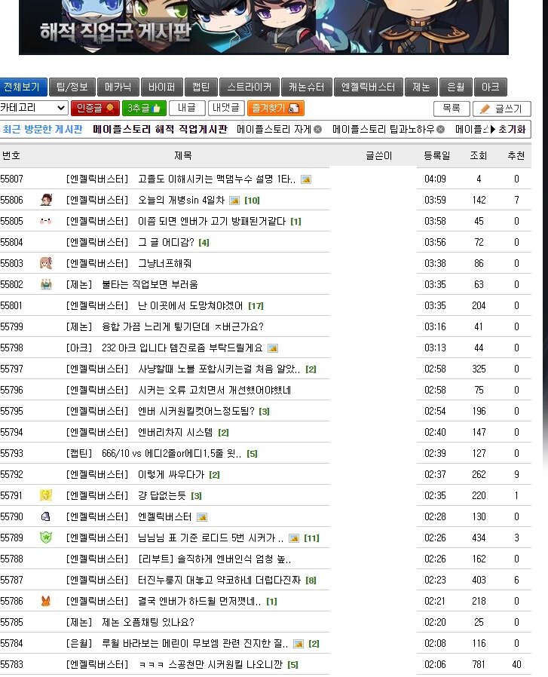This screenshot has height=677, width=548.
Task: Click author avatar icon on post 55791
Action: click(46, 495)
